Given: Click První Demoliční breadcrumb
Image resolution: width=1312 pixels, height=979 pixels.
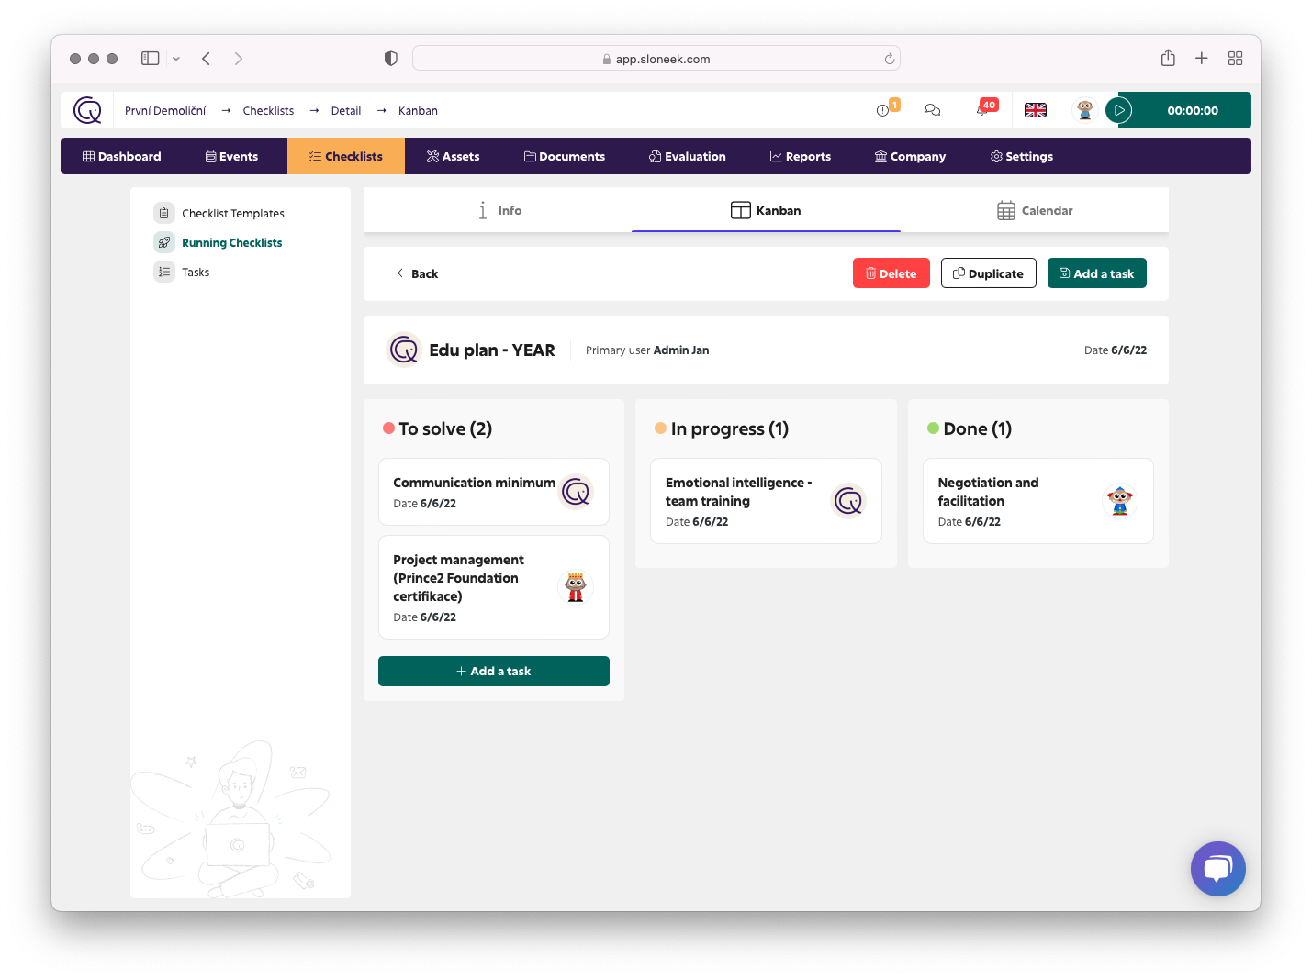Looking at the screenshot, I should 165,110.
